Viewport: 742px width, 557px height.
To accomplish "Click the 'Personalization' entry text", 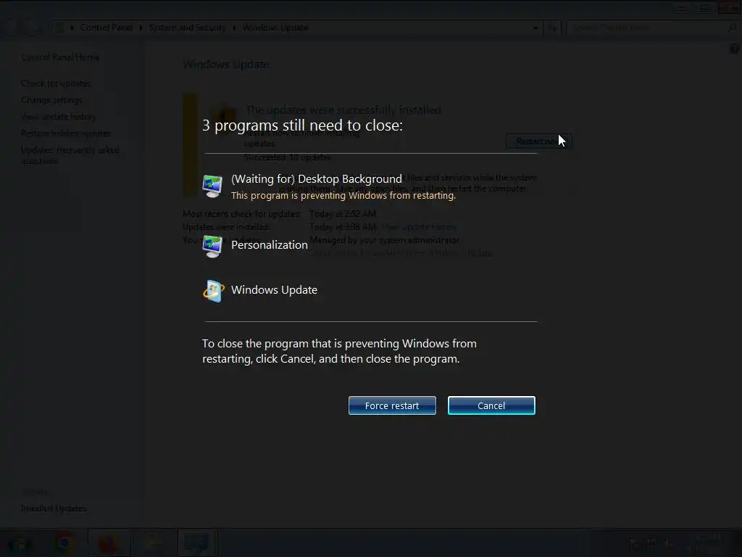I will [270, 245].
